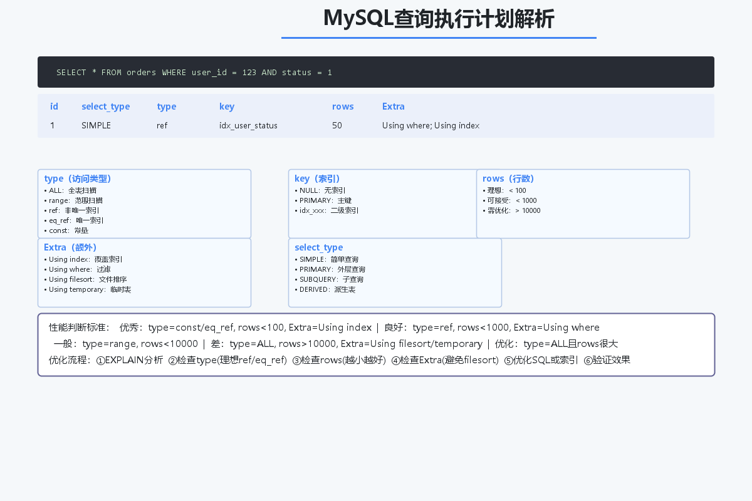Viewport: 752px width, 501px height.
Task: Click the Extra column header in the table
Action: [393, 106]
